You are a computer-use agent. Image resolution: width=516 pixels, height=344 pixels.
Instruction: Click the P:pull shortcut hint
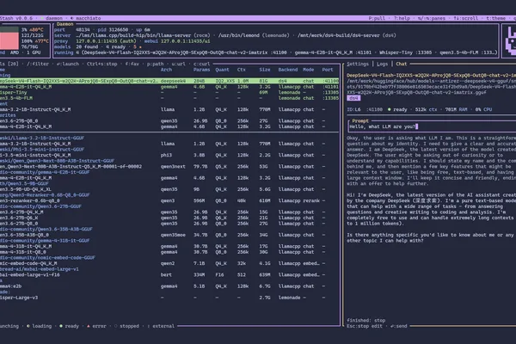(377, 18)
